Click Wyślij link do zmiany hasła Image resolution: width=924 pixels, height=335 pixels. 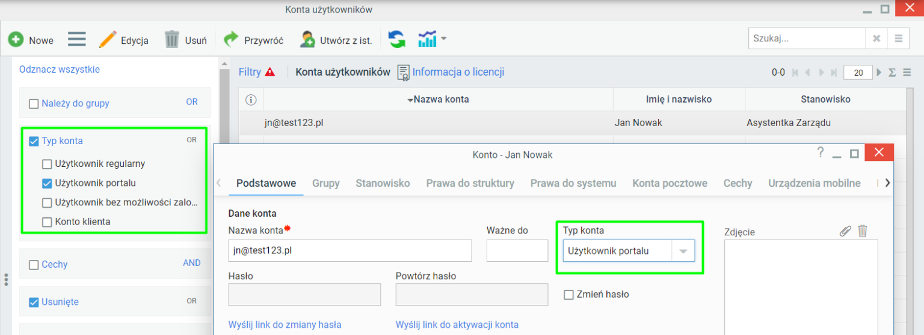pos(285,325)
